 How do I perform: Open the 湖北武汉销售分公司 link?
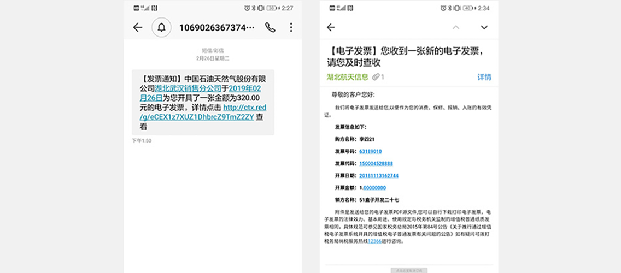(188, 88)
